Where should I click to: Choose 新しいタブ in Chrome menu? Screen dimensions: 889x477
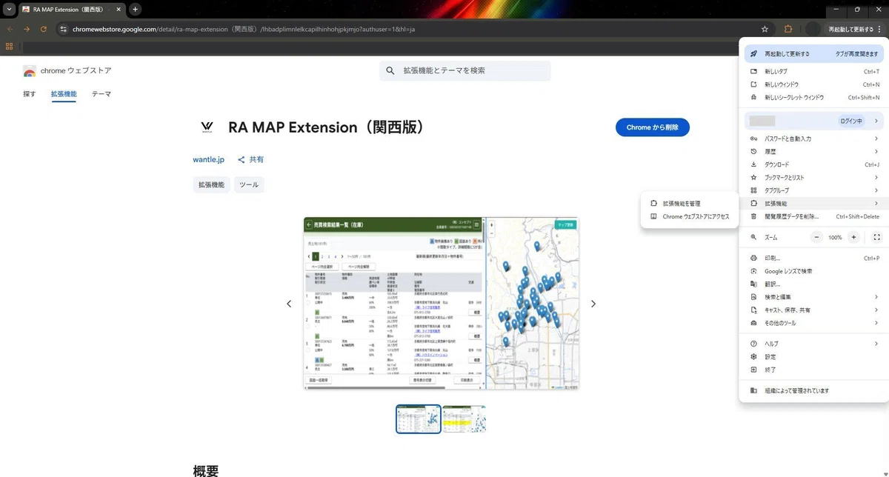[x=814, y=72]
